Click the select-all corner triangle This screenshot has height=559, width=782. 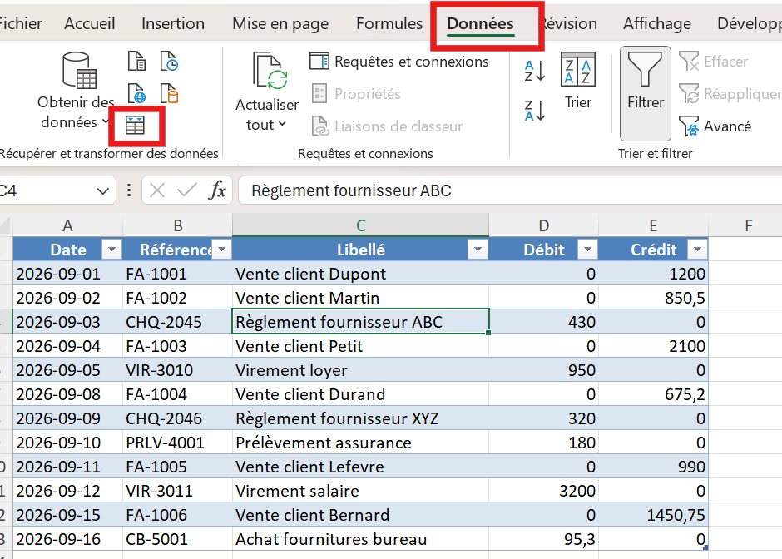(x=6, y=225)
